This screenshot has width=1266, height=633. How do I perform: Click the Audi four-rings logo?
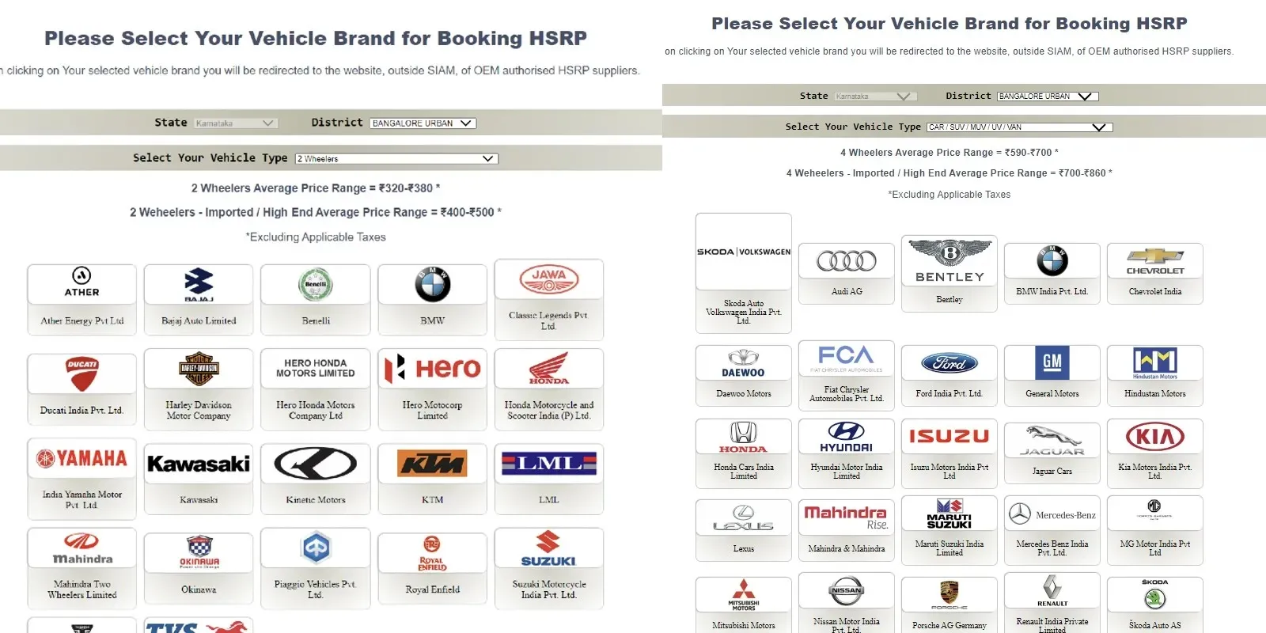[846, 261]
